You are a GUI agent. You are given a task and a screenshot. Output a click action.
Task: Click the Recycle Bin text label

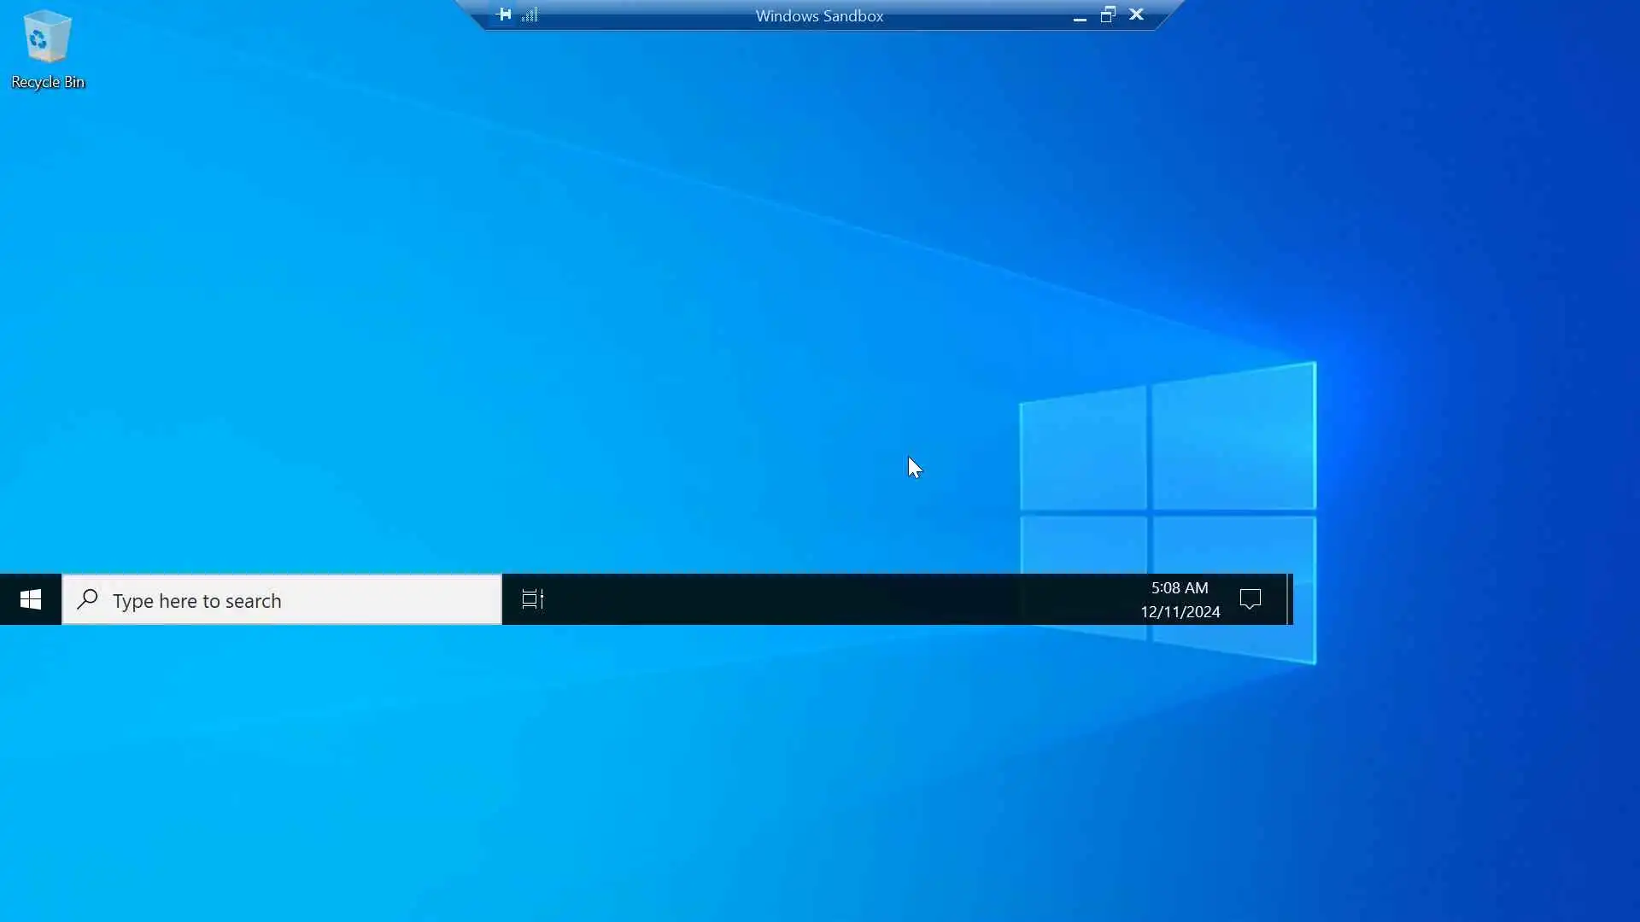[48, 82]
